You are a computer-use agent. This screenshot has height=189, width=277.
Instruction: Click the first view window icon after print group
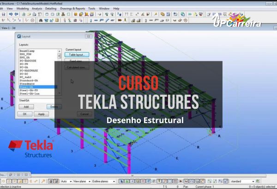click(47, 14)
